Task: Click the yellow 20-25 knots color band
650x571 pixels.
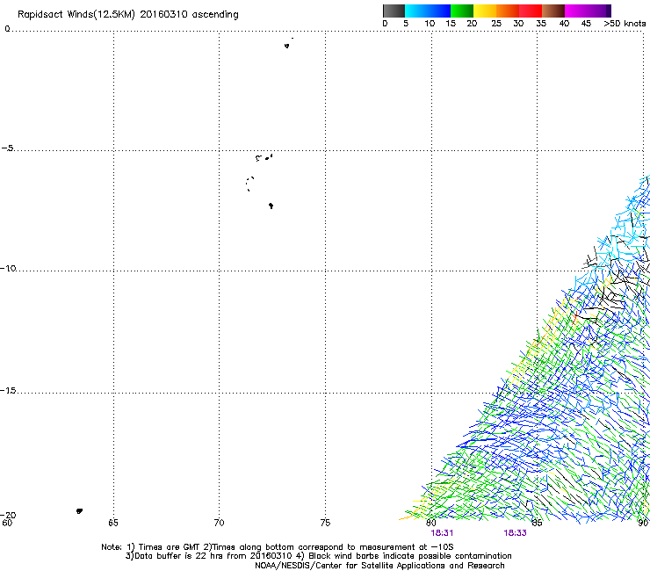Action: point(485,11)
